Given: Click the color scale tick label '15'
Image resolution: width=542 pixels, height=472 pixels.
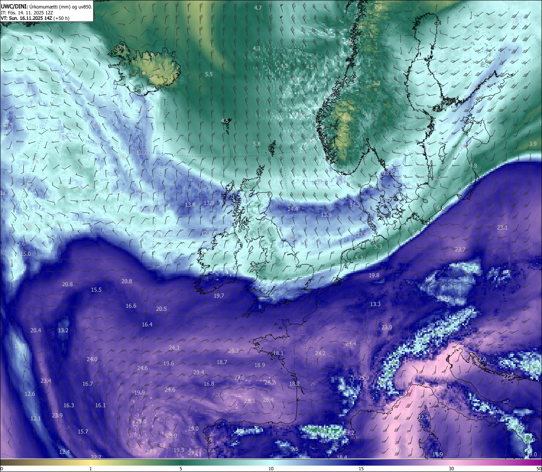Looking at the screenshot, I should point(361,469).
